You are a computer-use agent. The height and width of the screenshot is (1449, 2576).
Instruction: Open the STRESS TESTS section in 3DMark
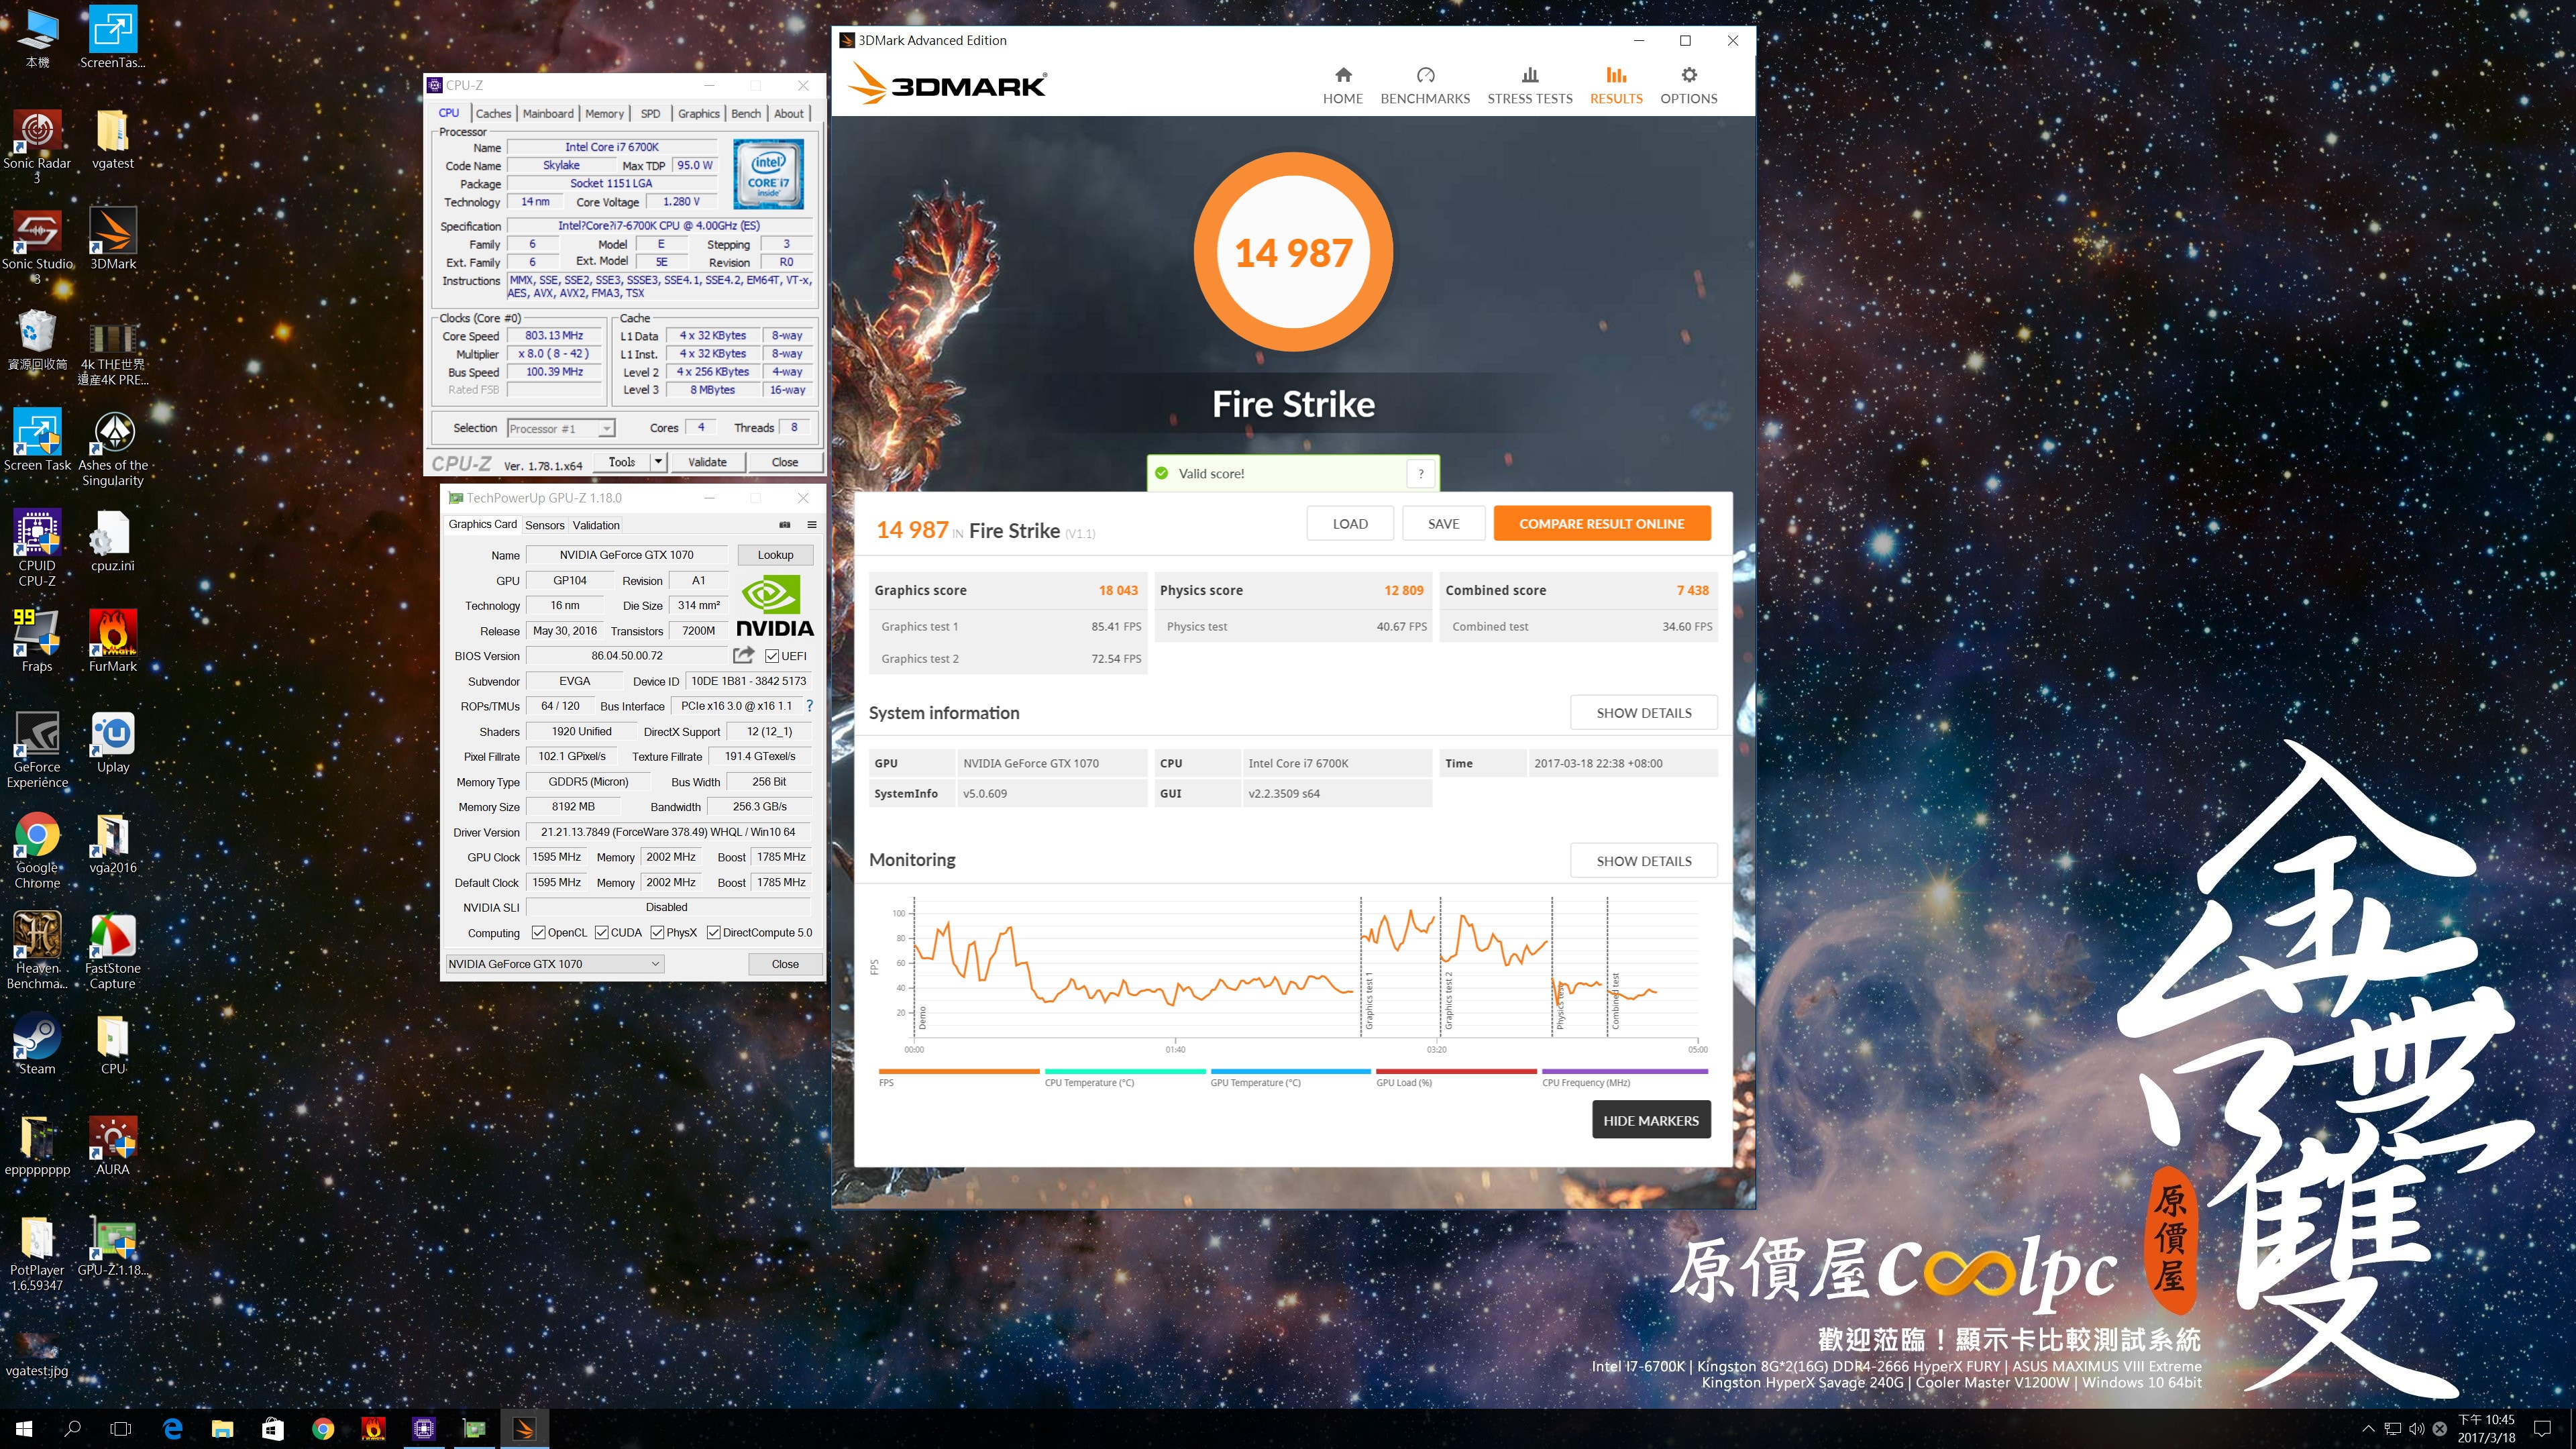click(x=1529, y=86)
